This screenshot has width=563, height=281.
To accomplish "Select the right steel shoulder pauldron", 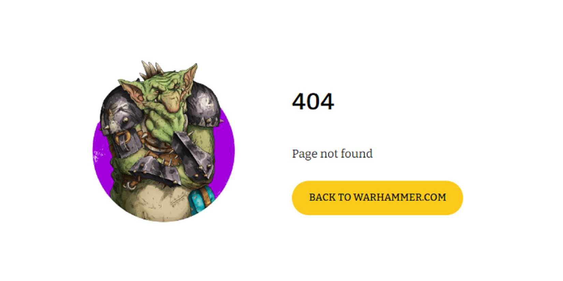I will 204,105.
